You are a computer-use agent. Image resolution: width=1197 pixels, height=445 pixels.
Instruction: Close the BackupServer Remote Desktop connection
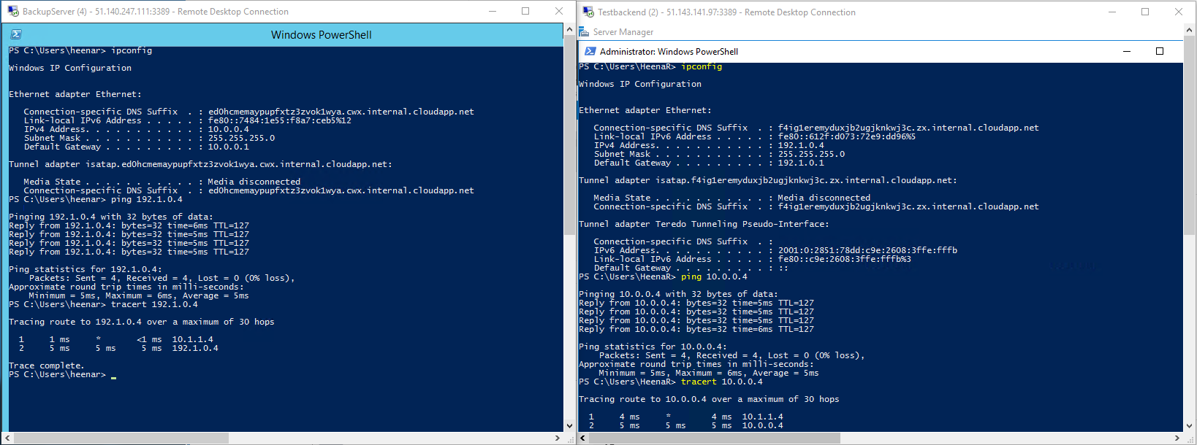559,11
